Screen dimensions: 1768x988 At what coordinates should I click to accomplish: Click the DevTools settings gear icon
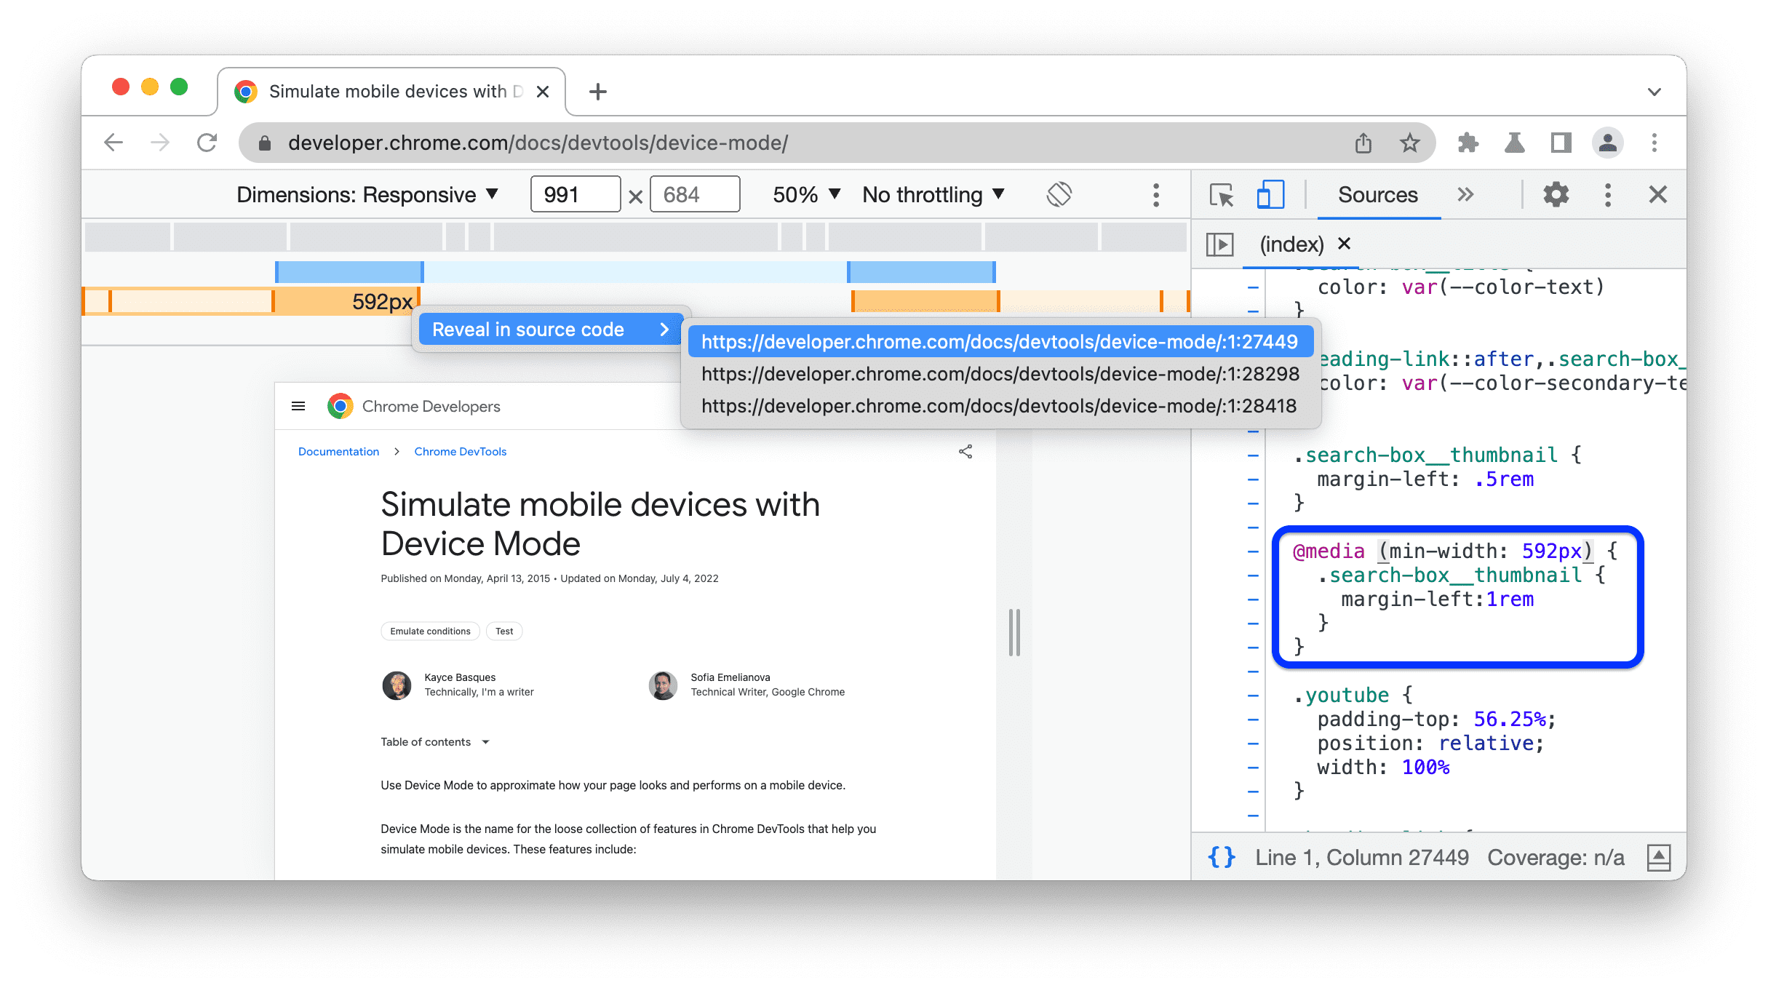tap(1554, 194)
